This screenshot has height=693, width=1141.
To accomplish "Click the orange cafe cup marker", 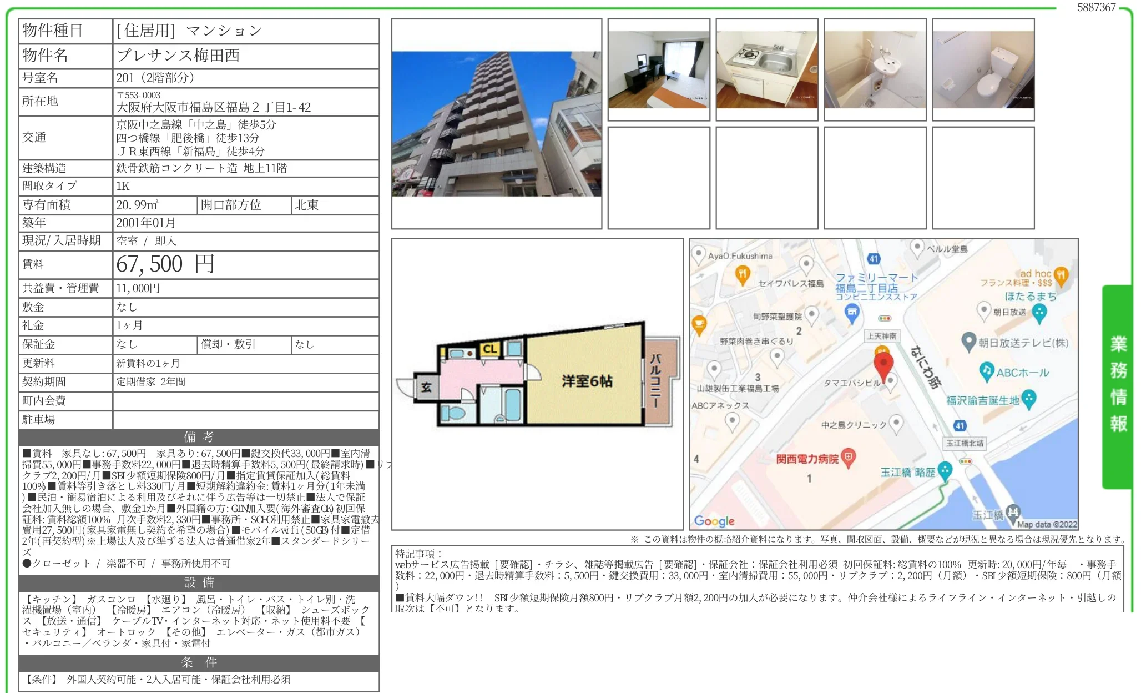I will (699, 324).
